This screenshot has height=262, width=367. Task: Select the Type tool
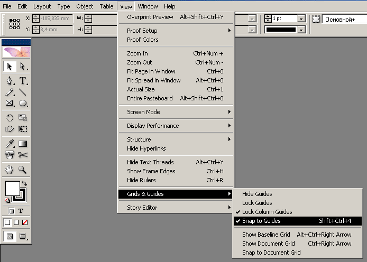(22, 81)
